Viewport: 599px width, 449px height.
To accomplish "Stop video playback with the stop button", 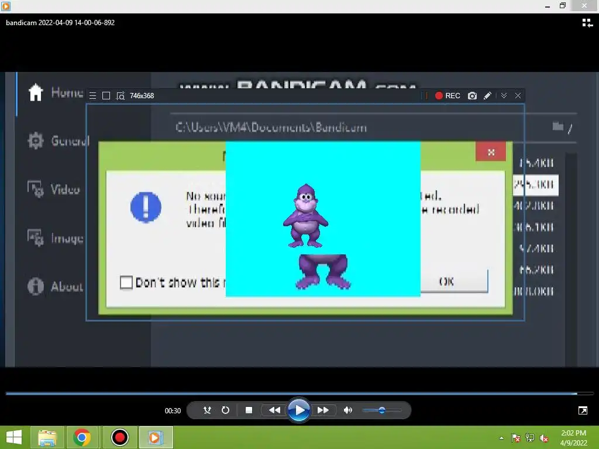I will coord(249,410).
